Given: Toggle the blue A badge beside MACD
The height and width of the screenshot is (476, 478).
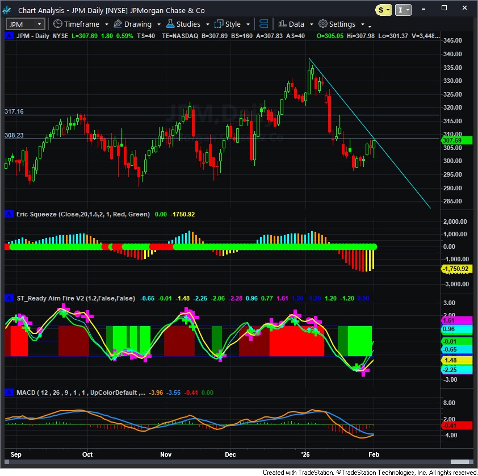Looking at the screenshot, I should (x=9, y=393).
